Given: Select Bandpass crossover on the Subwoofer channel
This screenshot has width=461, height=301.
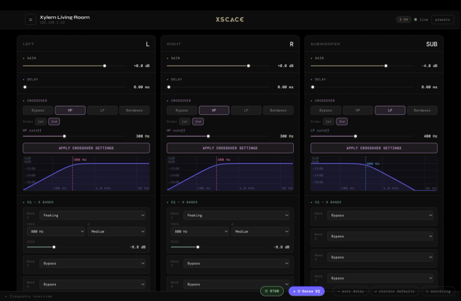Looking at the screenshot, I should coord(422,110).
